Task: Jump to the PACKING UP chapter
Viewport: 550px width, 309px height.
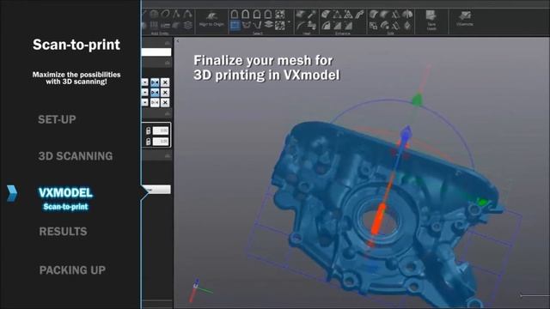Action: (x=72, y=270)
